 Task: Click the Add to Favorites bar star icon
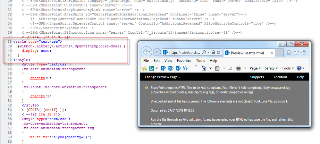[x=145, y=68]
